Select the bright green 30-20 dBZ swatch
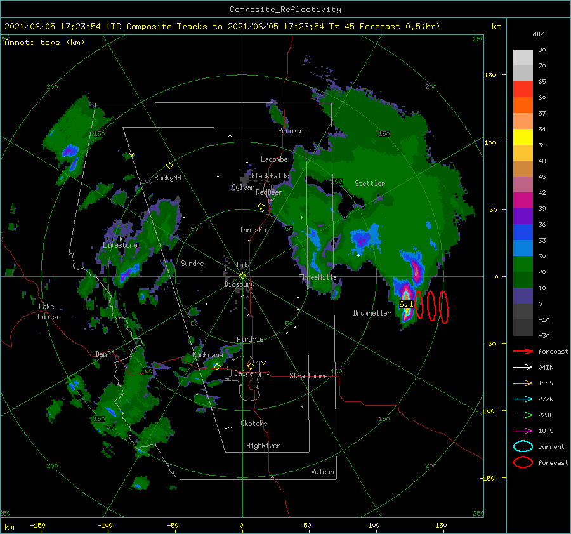 point(523,264)
